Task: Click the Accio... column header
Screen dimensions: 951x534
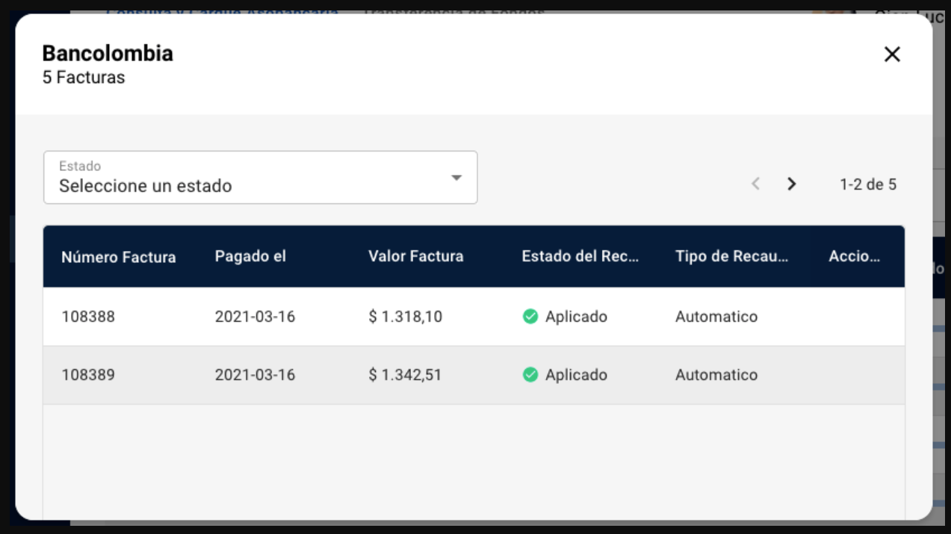Action: (x=854, y=256)
